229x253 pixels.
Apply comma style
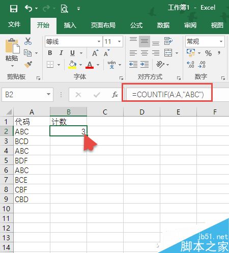coord(219,53)
